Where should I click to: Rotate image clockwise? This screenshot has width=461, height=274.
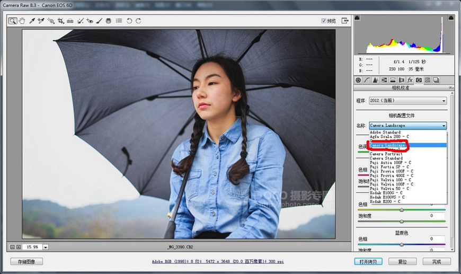(x=138, y=21)
